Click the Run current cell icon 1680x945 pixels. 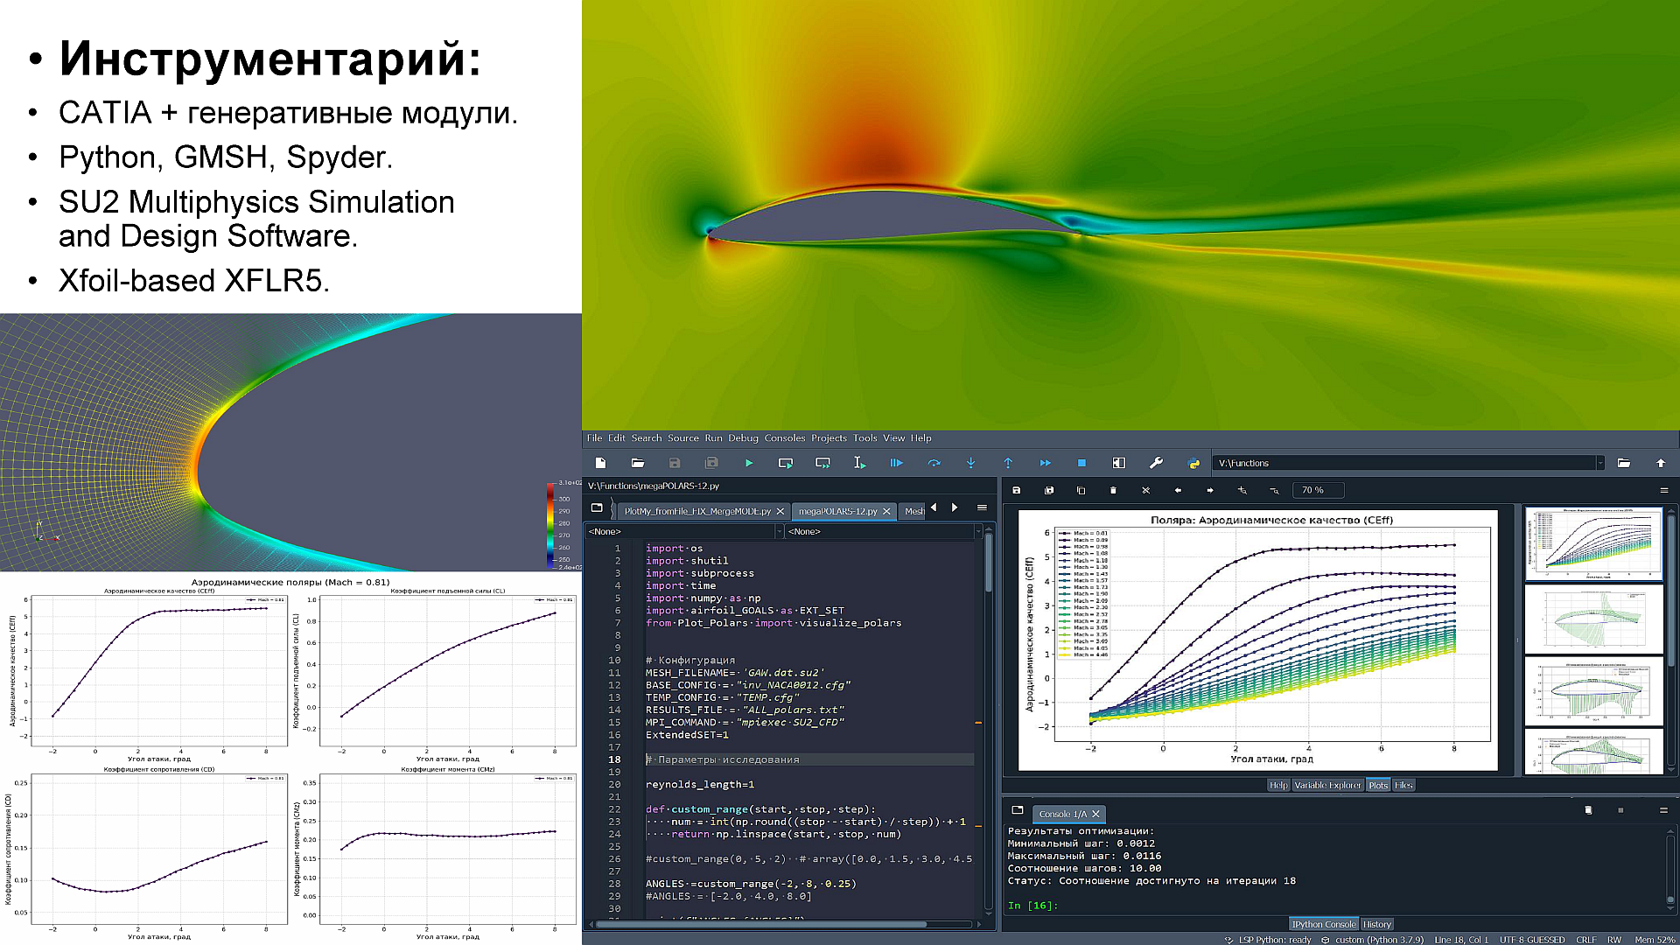(x=785, y=463)
